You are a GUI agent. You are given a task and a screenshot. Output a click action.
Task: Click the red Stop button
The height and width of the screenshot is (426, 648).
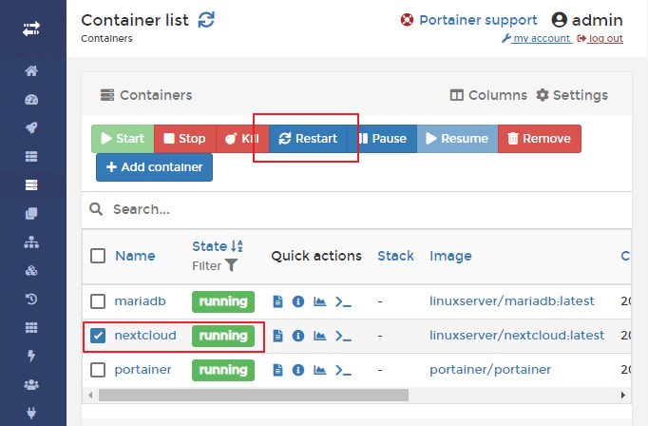pyautogui.click(x=185, y=139)
